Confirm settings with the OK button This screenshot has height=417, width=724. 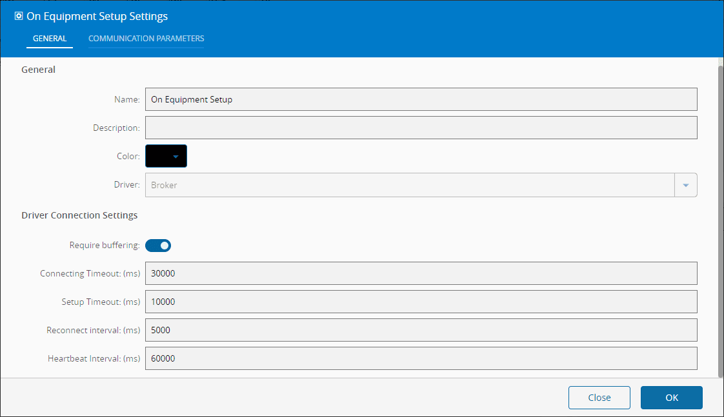coord(671,398)
